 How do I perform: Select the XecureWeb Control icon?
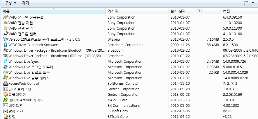(5, 84)
